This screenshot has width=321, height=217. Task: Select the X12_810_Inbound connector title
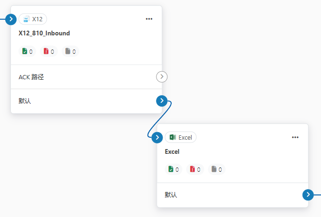pos(44,33)
